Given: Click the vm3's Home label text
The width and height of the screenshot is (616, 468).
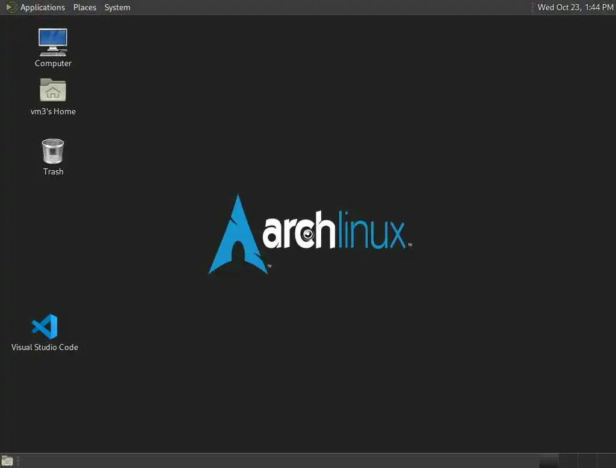Looking at the screenshot, I should pyautogui.click(x=53, y=112).
